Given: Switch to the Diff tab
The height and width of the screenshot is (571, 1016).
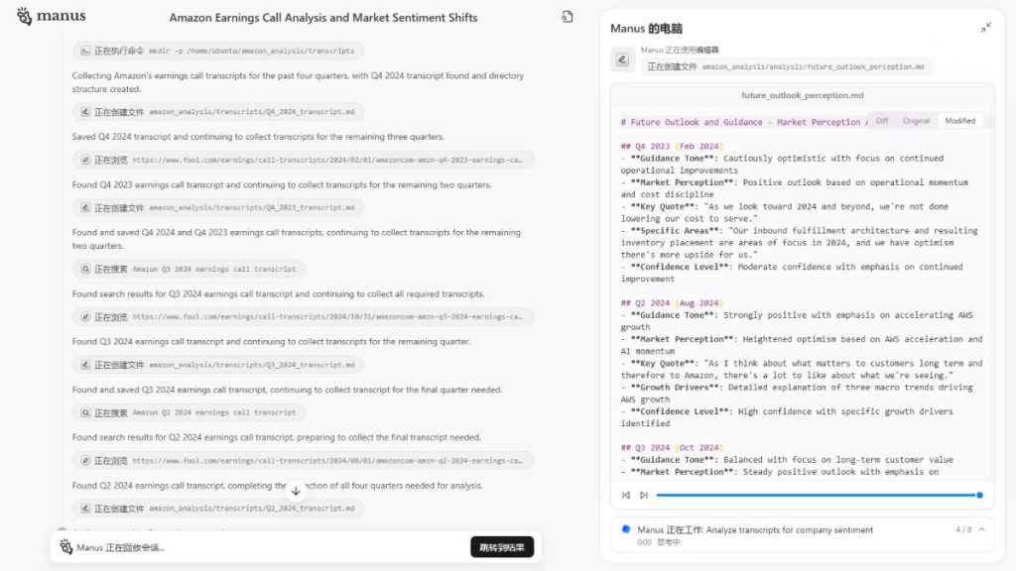Looking at the screenshot, I should tap(882, 121).
